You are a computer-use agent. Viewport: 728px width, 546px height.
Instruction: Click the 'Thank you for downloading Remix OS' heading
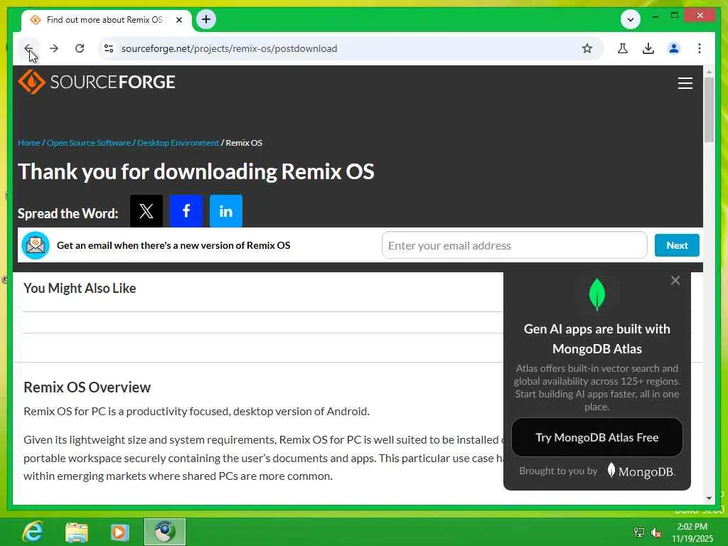196,171
